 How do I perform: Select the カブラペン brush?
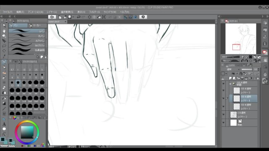[x=27, y=40]
